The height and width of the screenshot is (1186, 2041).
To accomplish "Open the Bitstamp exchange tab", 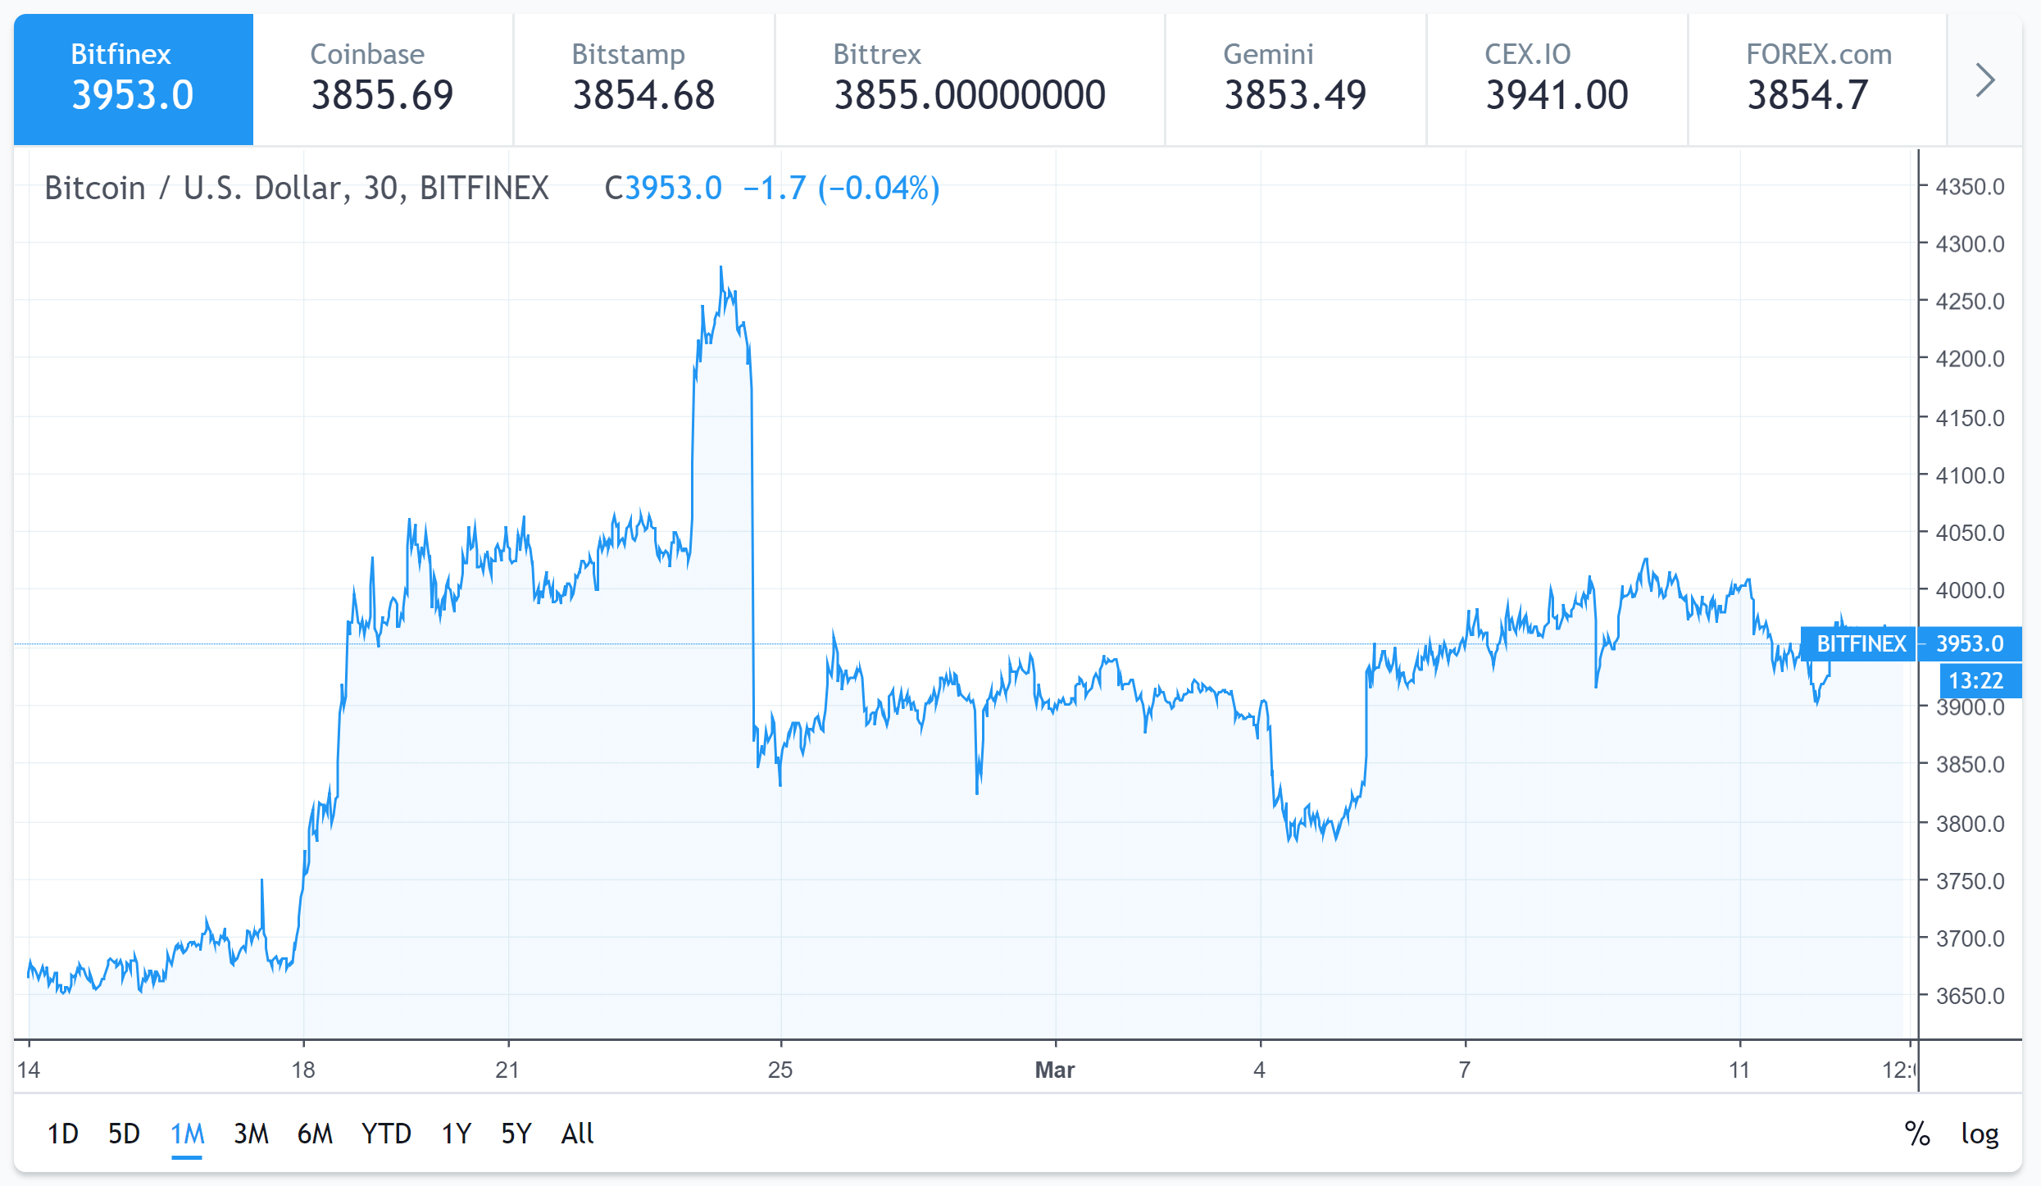I will coord(644,80).
